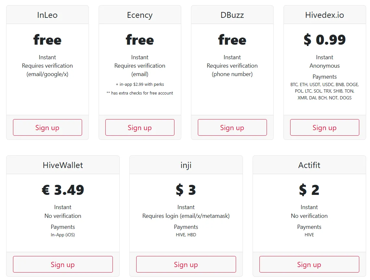This screenshot has height=280, width=370.
Task: Click the In-App (iOS) payment text
Action: pyautogui.click(x=63, y=235)
